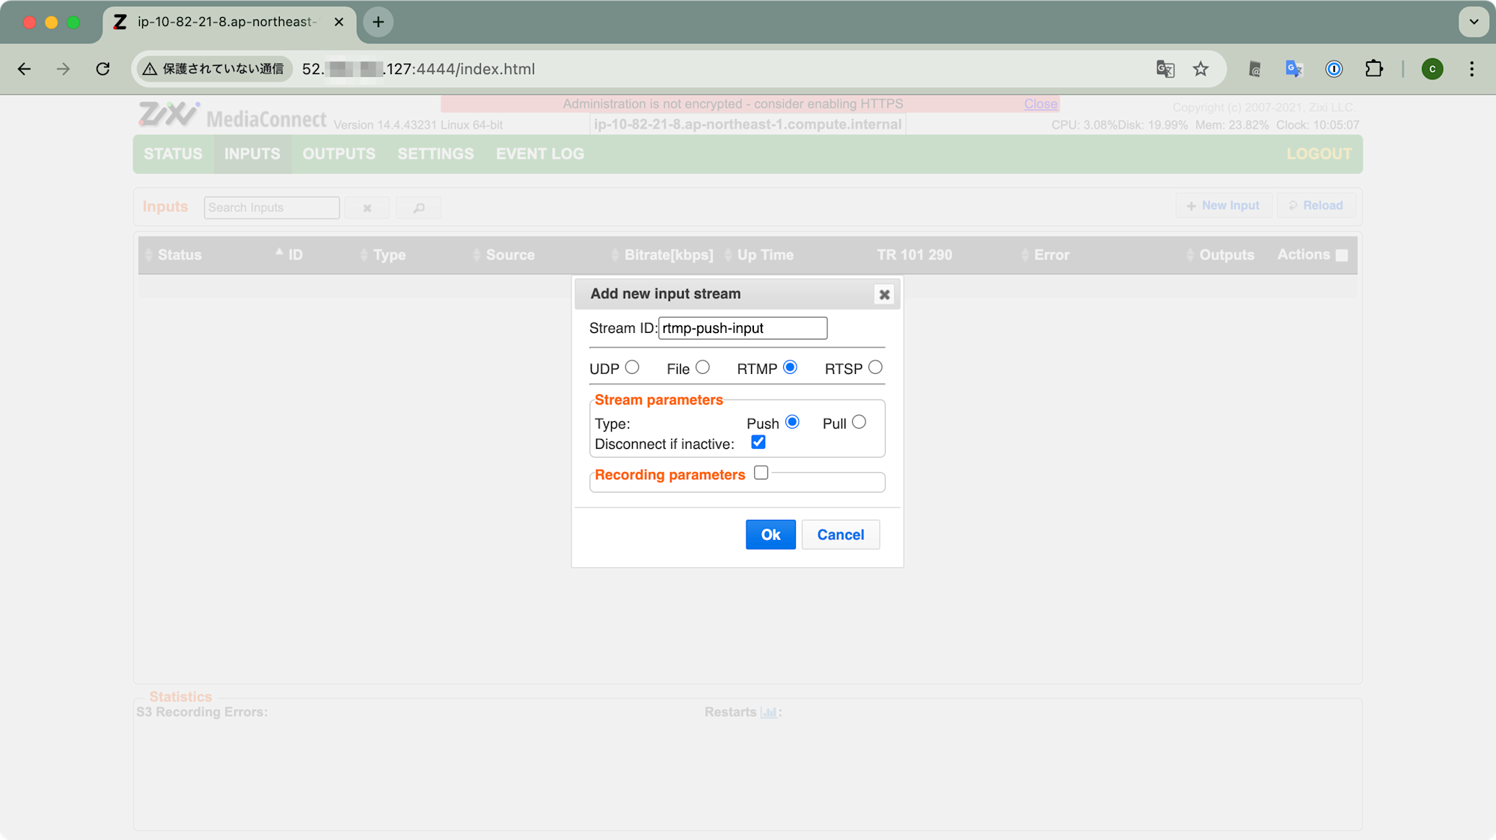
Task: Uncheck Disconnect if inactive checkbox
Action: point(758,442)
